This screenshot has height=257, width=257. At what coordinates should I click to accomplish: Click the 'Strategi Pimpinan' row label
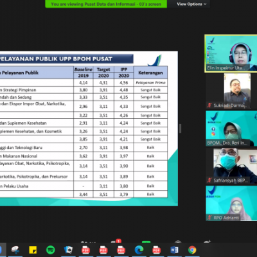[x=19, y=90]
